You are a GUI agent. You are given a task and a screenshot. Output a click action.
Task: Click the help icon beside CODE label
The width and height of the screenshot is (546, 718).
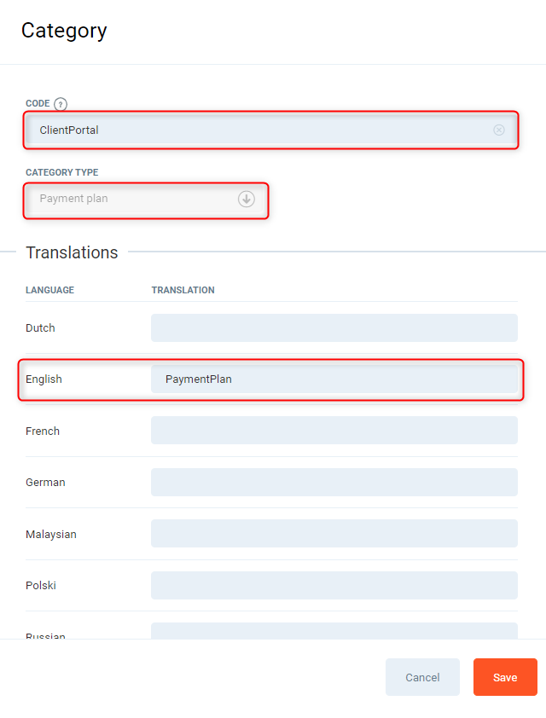pos(61,104)
